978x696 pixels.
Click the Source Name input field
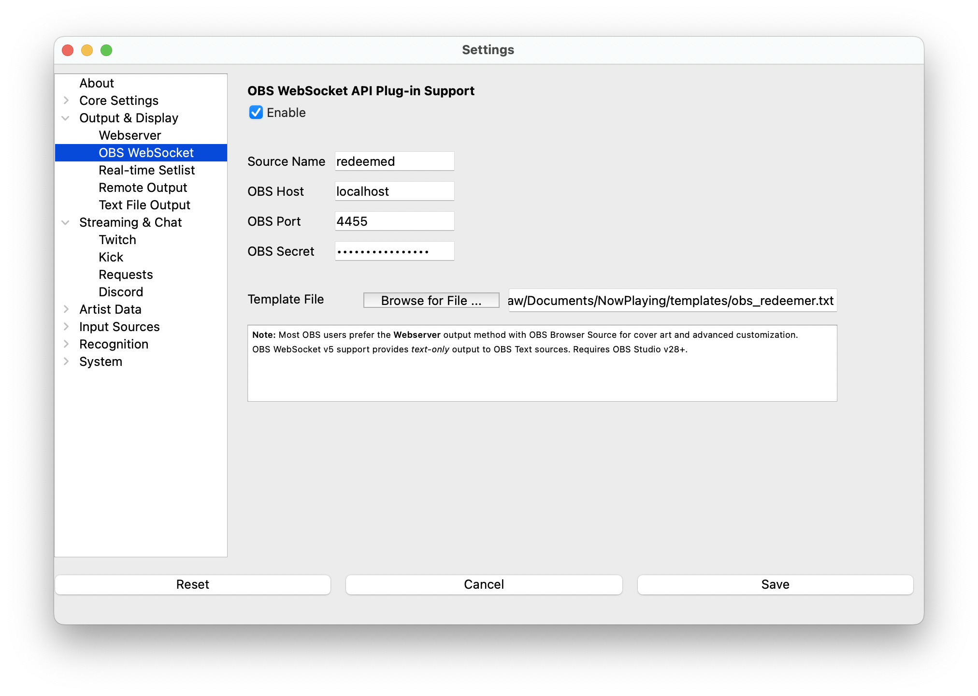pos(394,161)
